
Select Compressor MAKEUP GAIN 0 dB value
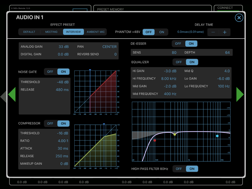[64, 164]
